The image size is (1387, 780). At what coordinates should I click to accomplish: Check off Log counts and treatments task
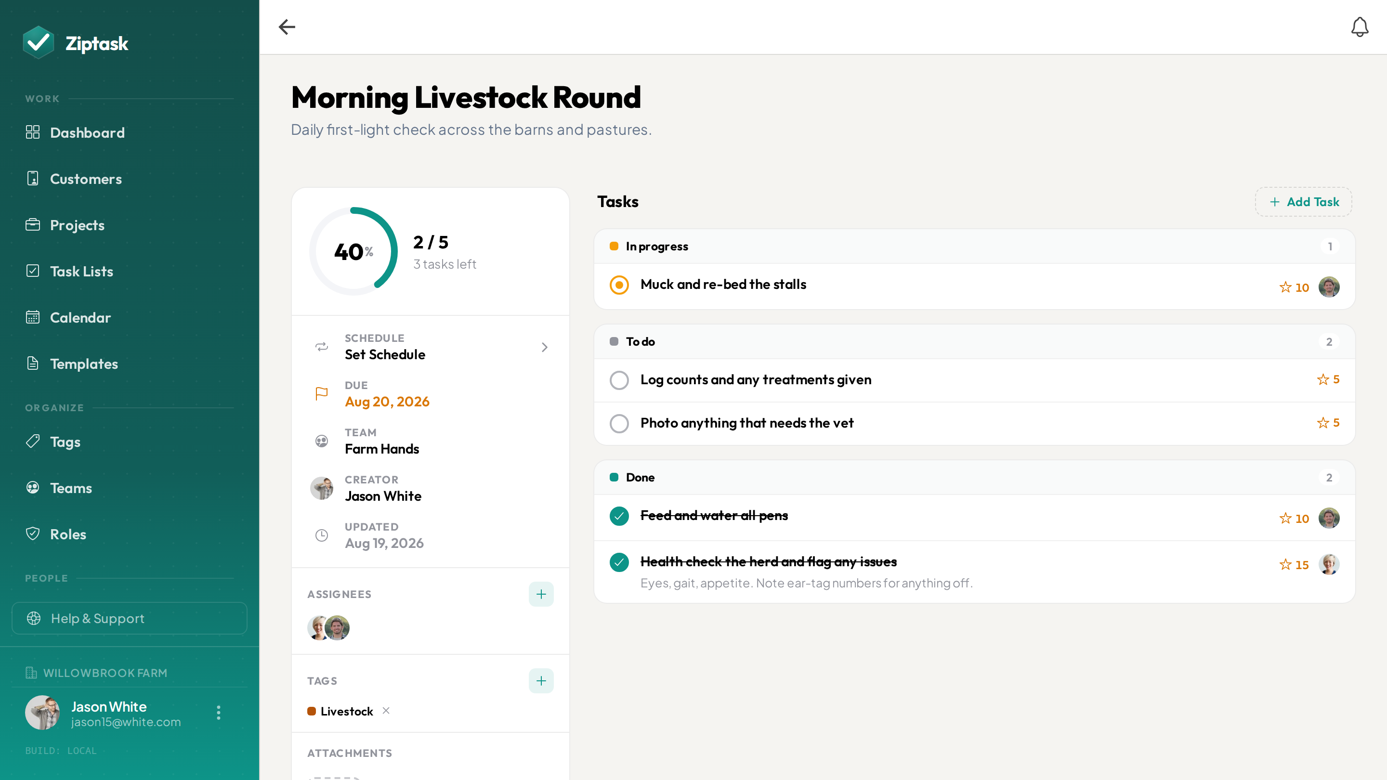(x=619, y=380)
